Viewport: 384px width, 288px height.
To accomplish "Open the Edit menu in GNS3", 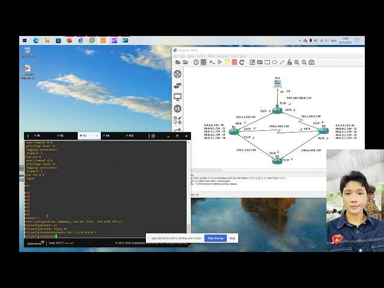I will click(182, 56).
